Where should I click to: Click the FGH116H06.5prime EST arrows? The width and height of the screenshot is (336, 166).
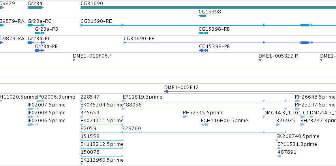pos(204,125)
